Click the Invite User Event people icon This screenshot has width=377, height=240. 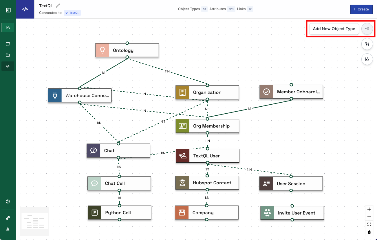click(x=267, y=213)
